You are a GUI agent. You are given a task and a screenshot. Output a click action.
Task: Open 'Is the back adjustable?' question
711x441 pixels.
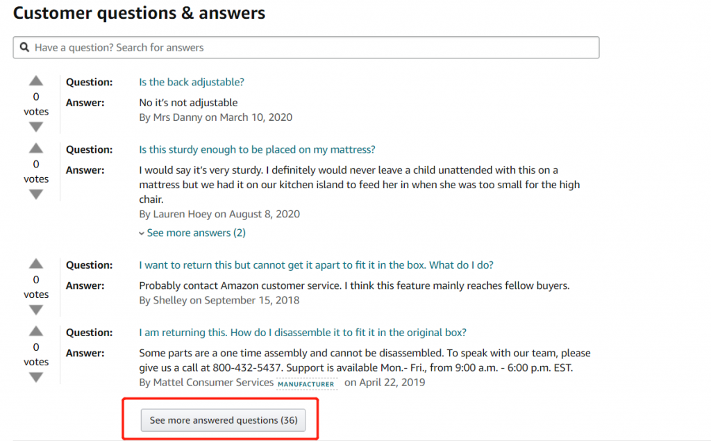pos(191,81)
